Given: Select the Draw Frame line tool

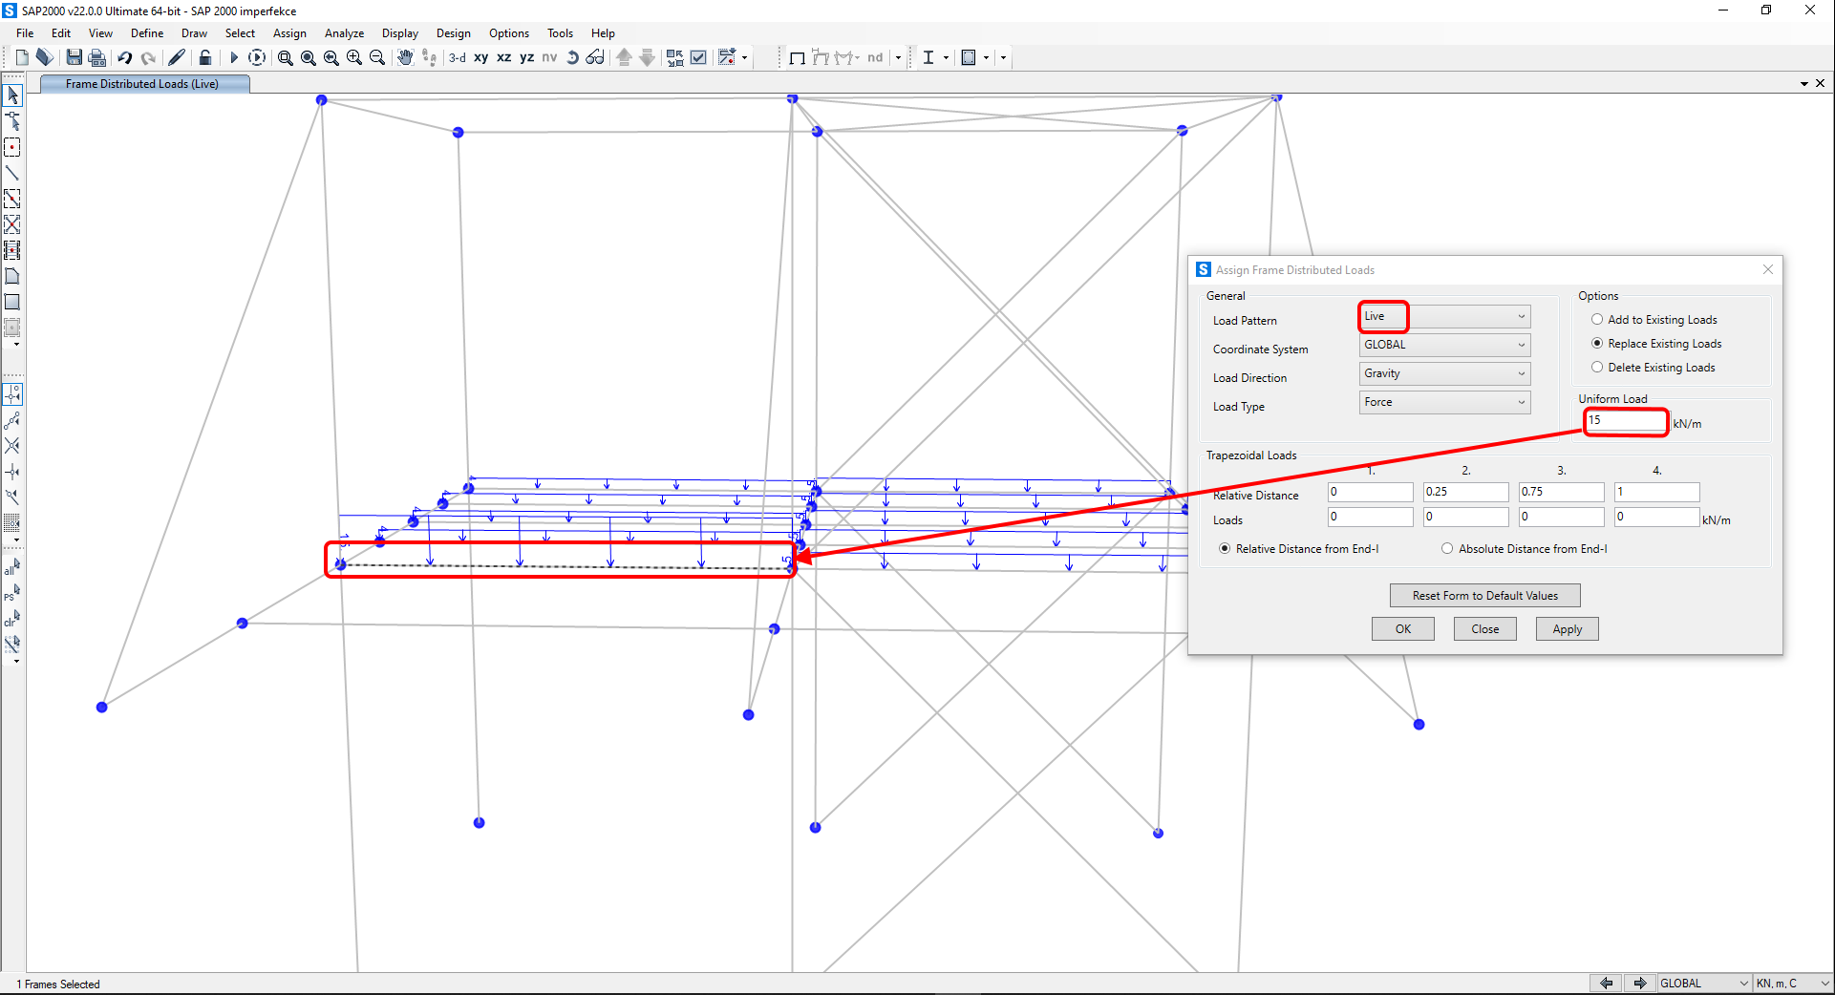Looking at the screenshot, I should [x=12, y=174].
